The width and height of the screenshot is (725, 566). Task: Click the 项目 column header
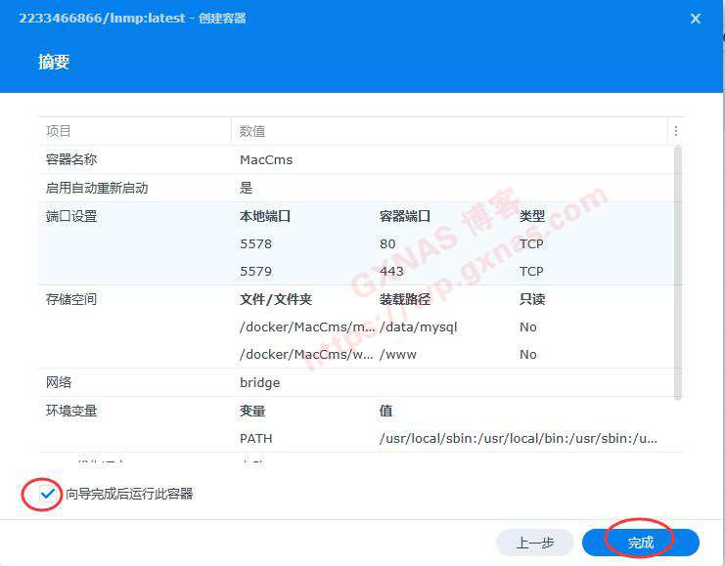(x=59, y=131)
